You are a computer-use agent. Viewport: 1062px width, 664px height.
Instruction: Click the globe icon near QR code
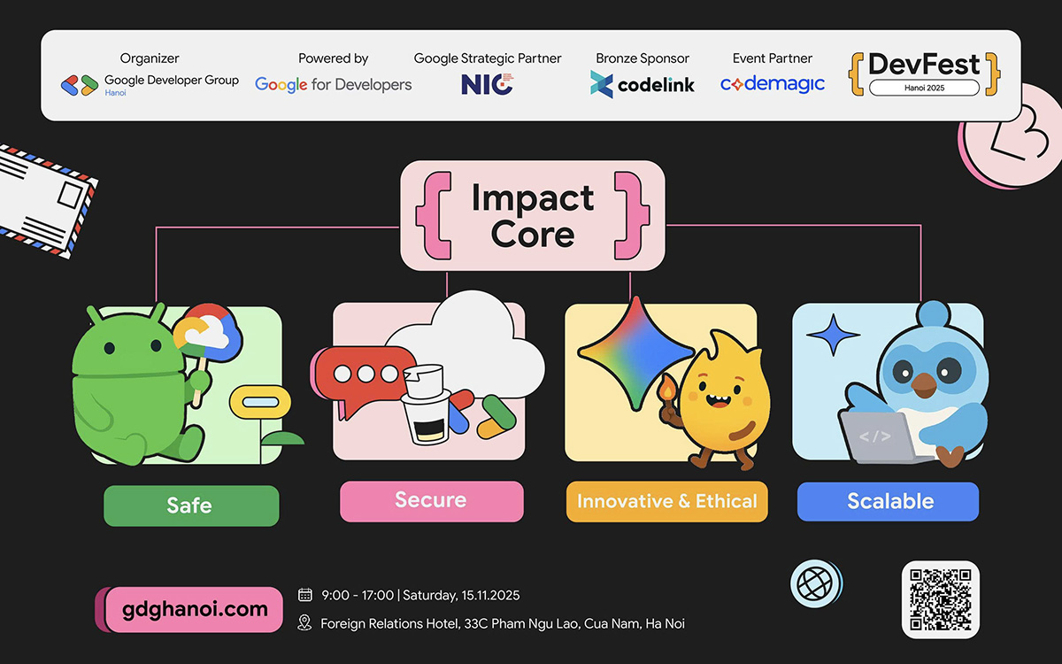[813, 584]
